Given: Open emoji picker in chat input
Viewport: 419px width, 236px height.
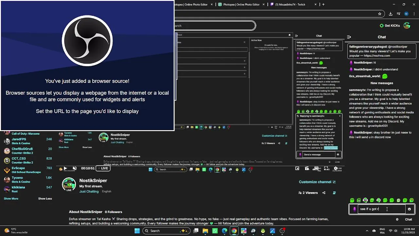Looking at the screenshot, I should click(x=409, y=209).
